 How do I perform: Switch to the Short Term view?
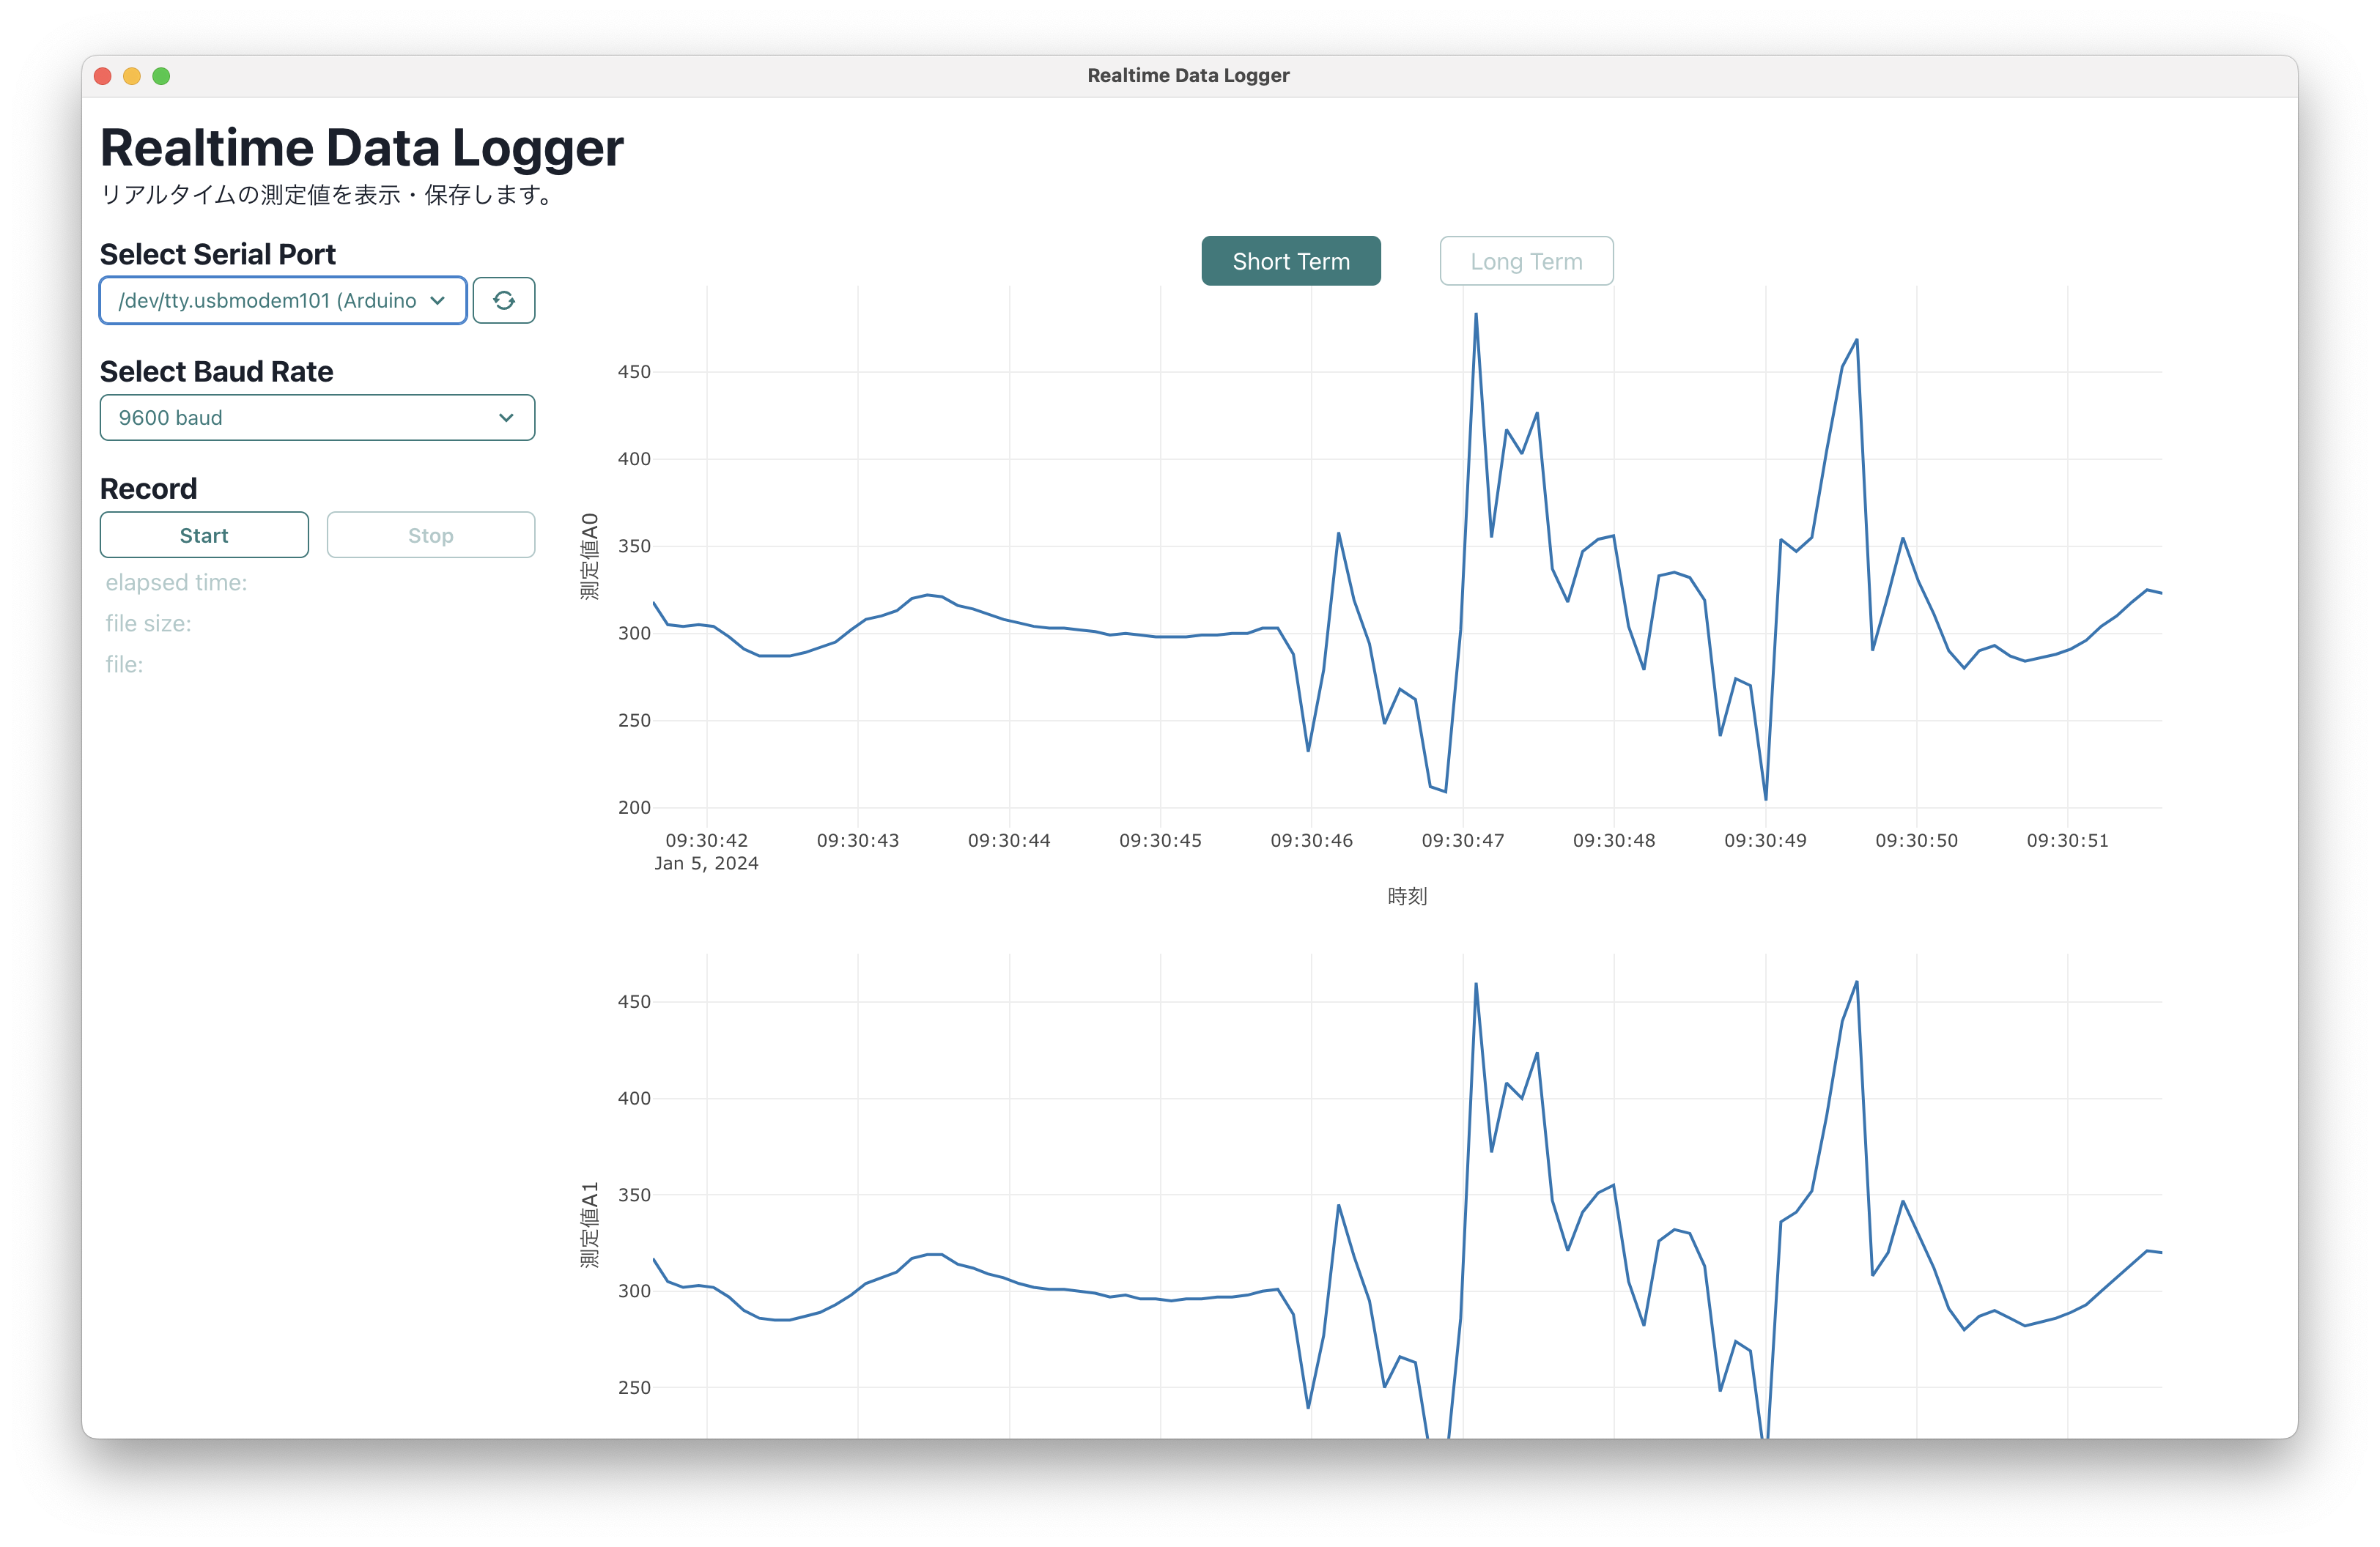coord(1290,261)
